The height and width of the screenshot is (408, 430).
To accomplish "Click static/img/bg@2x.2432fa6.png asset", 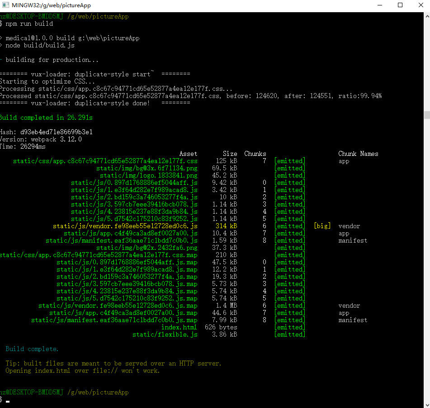I will pos(146,248).
